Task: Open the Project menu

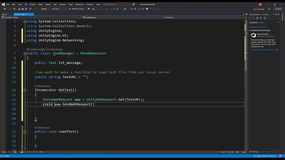Action: [33, 4]
